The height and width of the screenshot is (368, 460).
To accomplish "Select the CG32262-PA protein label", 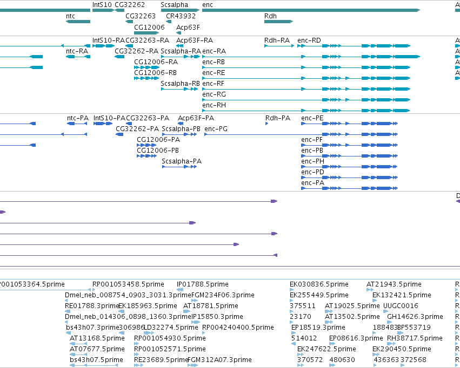I will tap(137, 129).
